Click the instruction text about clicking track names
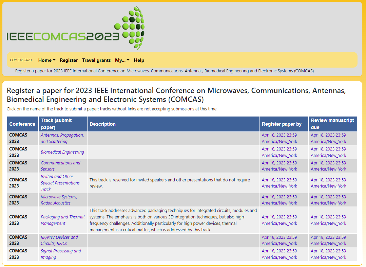366x267 pixels. [112, 109]
